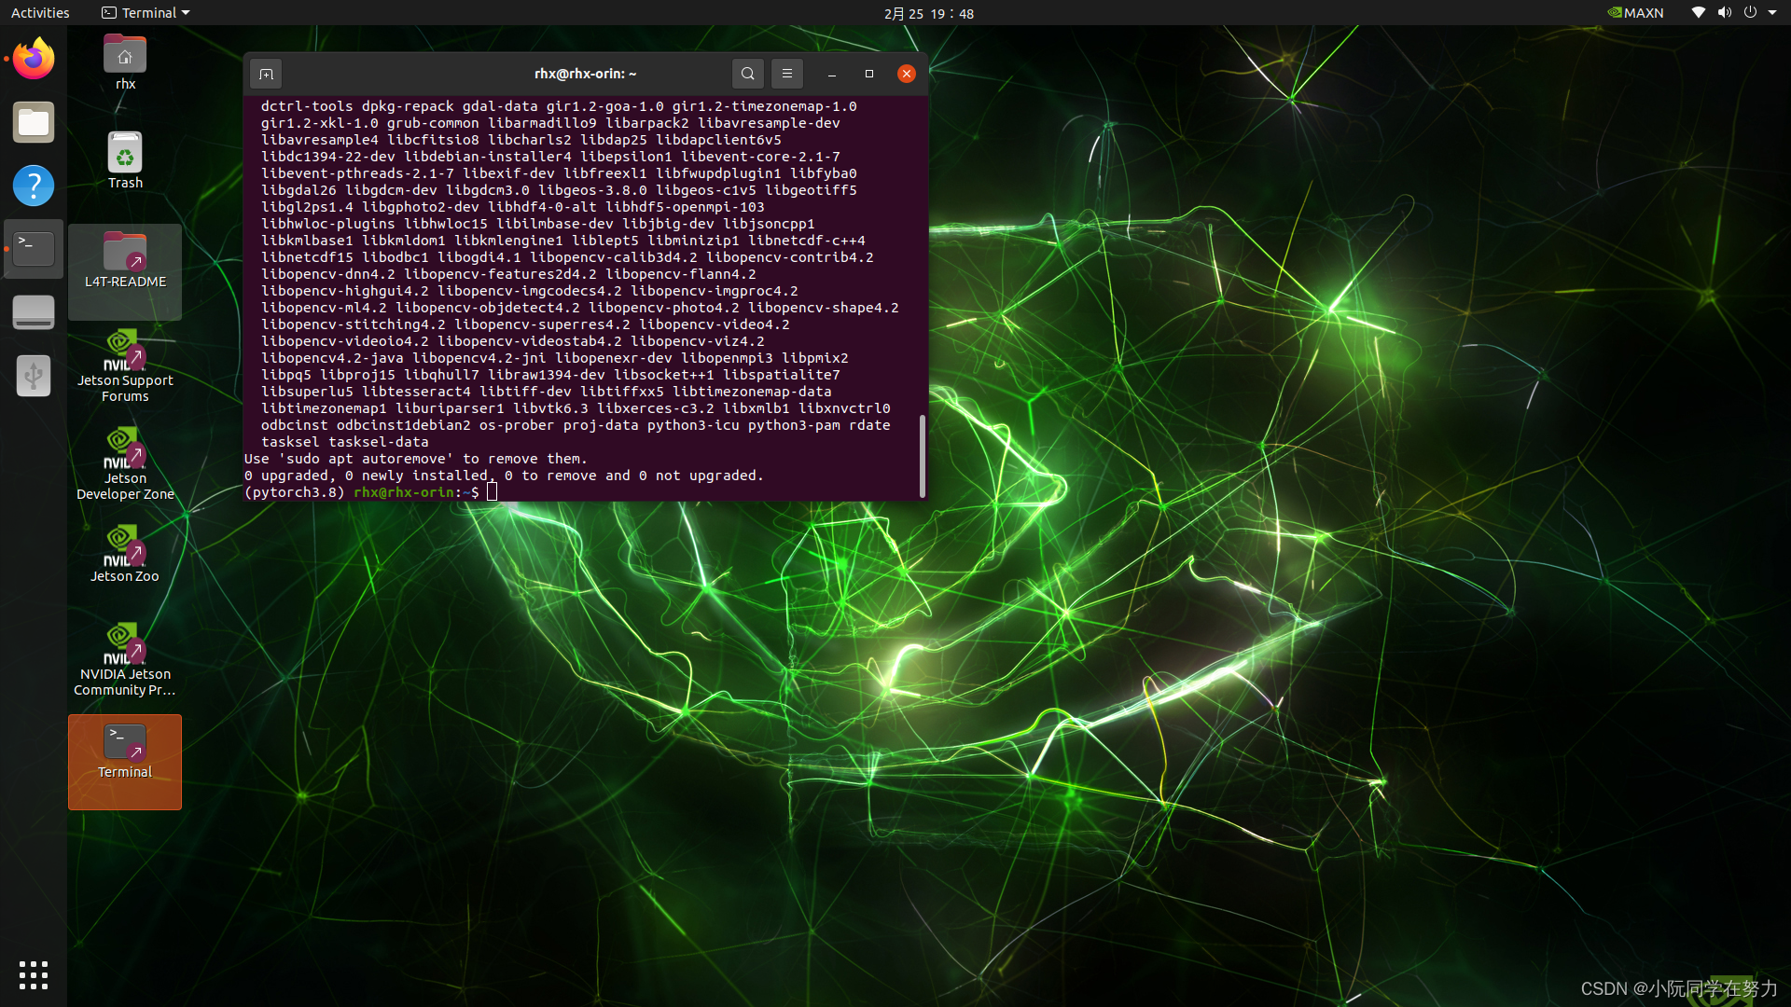Click the 'libopencv4.2-java' text
Image resolution: width=1791 pixels, height=1007 pixels.
coord(333,358)
